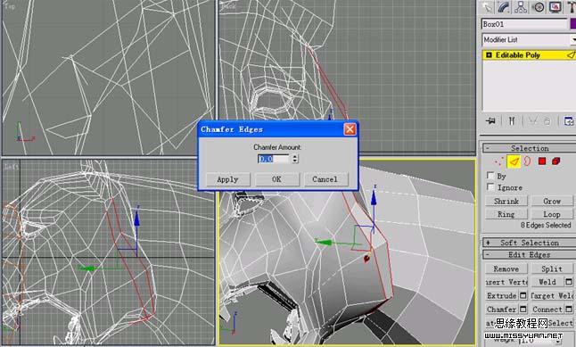Screen dimensions: 576x347
Task: Toggle the Ignore Backfacing checkbox
Action: 490,187
